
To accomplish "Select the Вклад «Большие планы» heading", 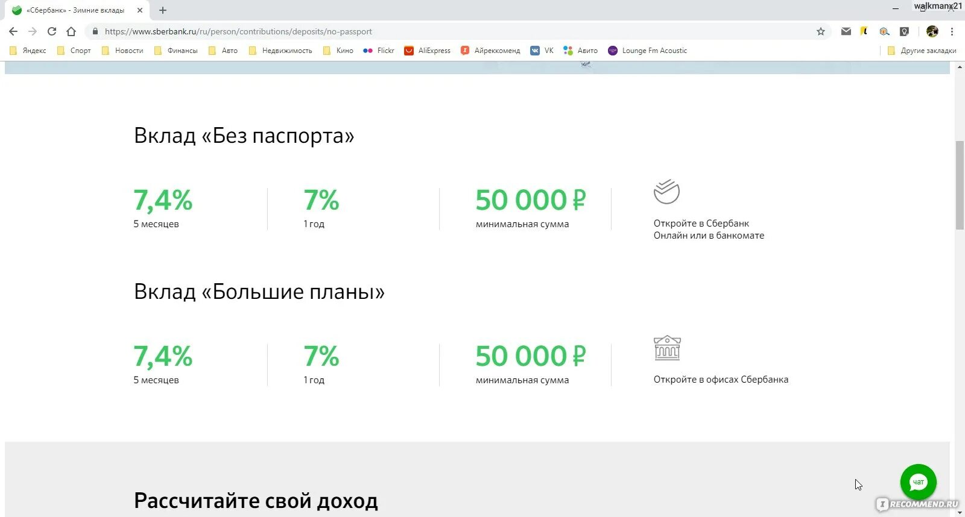I will 259,292.
